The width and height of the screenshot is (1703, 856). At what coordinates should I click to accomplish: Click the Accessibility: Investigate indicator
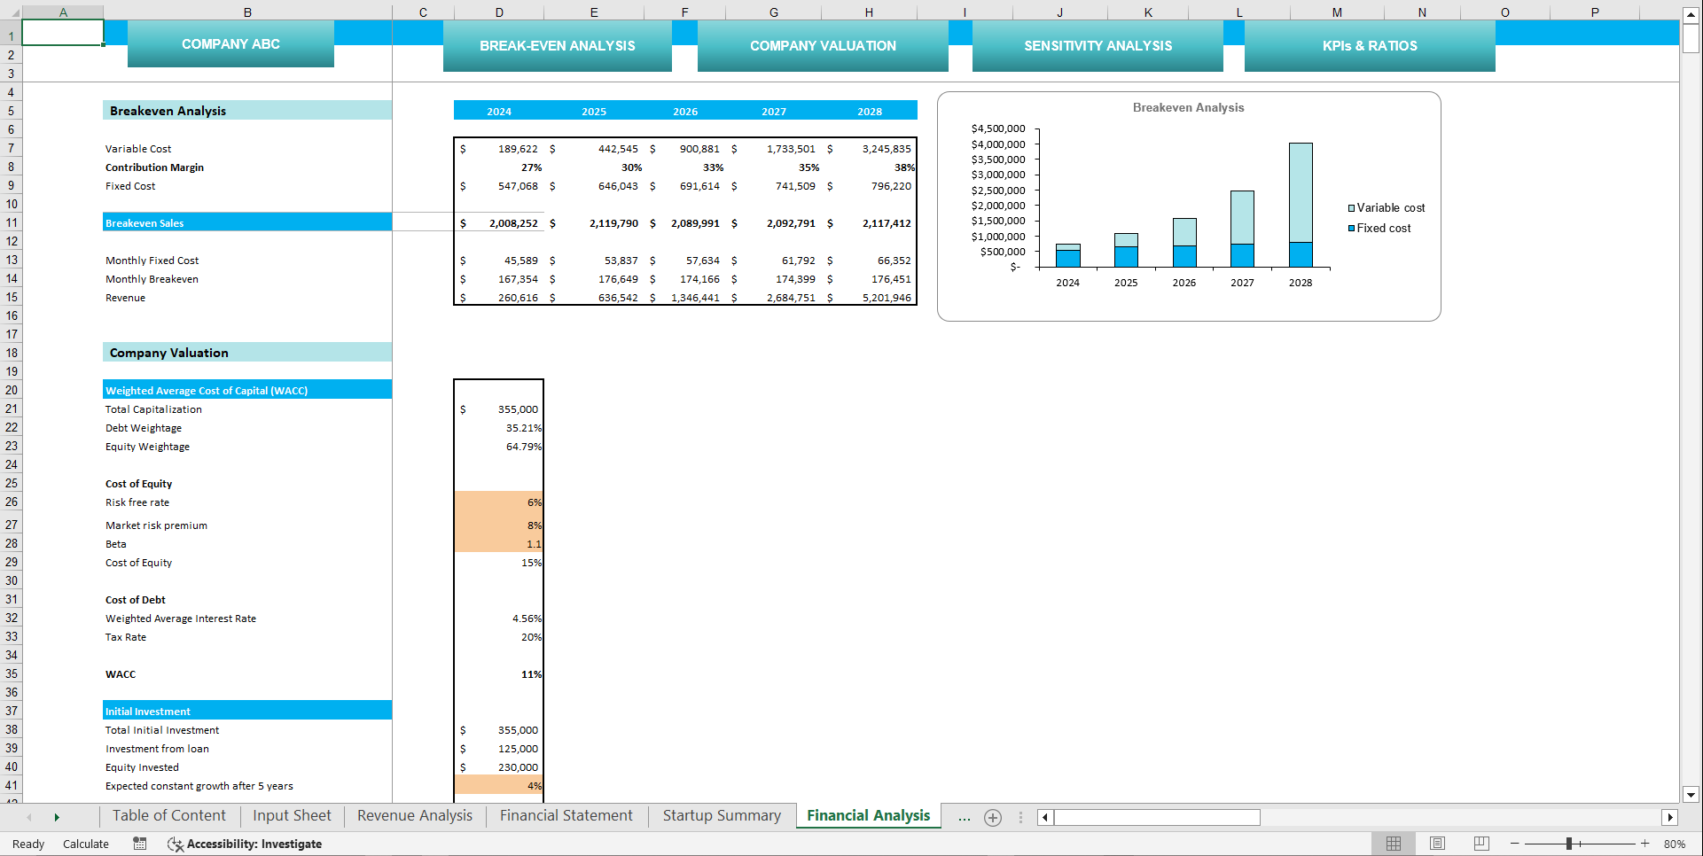point(245,844)
